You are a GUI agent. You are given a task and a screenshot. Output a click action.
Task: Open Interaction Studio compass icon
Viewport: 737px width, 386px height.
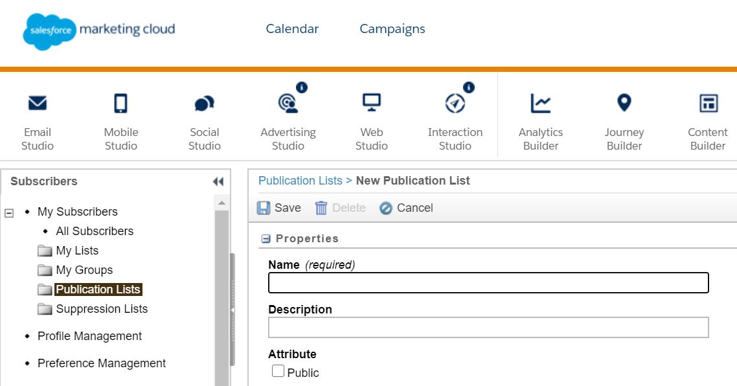455,103
